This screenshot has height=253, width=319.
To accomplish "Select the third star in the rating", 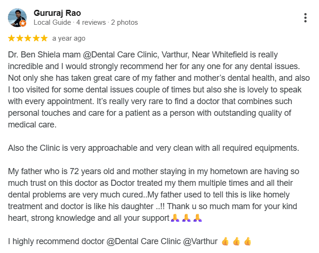I will pyautogui.click(x=28, y=38).
